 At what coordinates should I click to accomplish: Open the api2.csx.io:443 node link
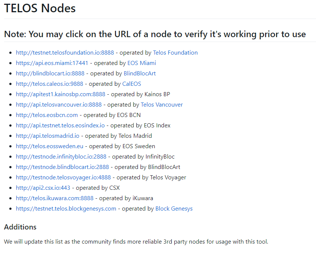pyautogui.click(x=43, y=188)
